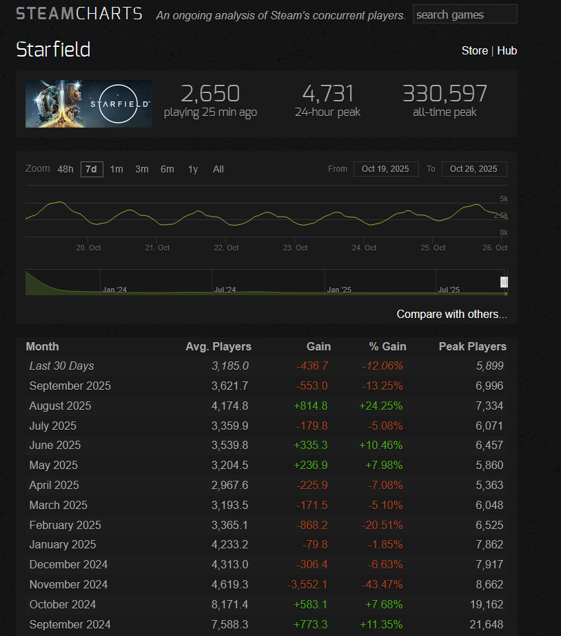Screen dimensions: 561x636
Task: Select the 25. Oct chart axis label
Action: pos(433,248)
